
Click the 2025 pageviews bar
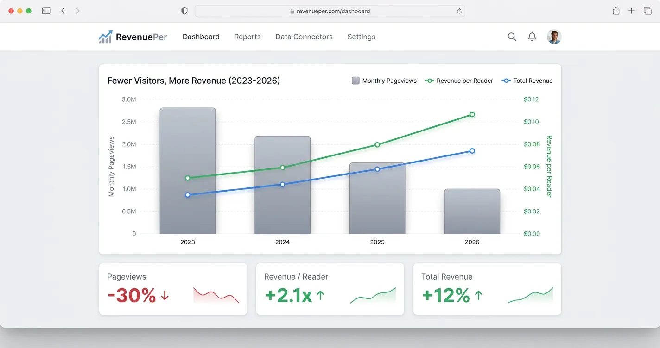pos(377,198)
